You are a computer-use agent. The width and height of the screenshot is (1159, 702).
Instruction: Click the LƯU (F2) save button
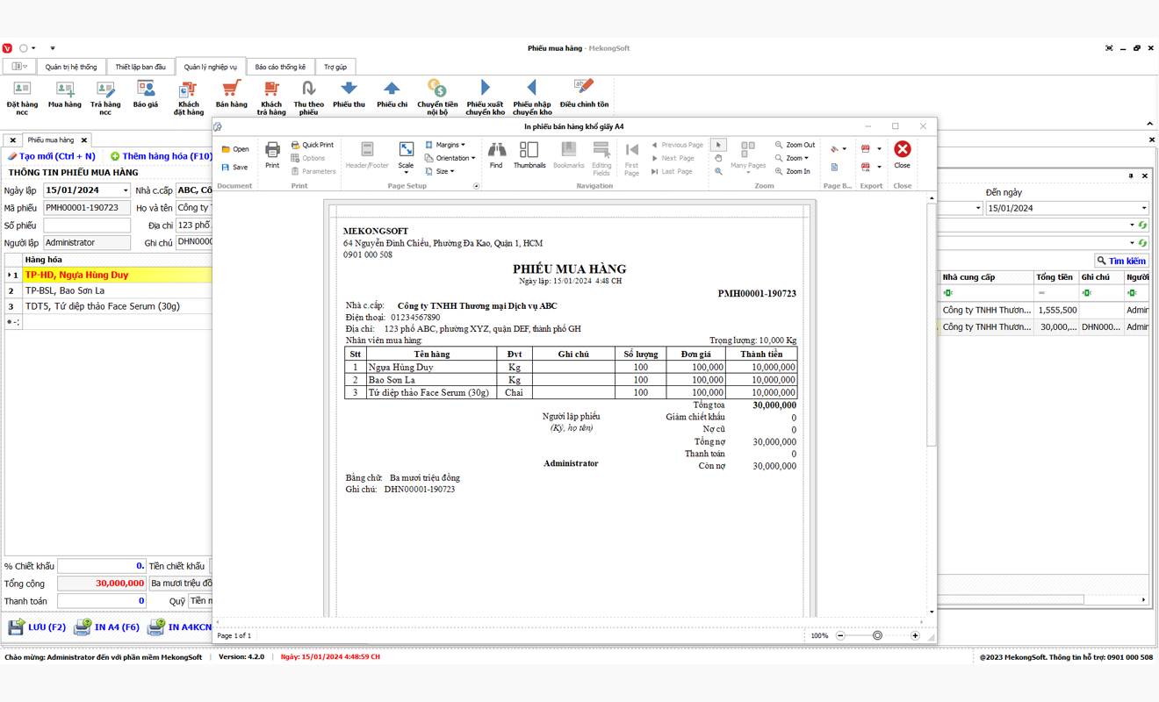[37, 627]
